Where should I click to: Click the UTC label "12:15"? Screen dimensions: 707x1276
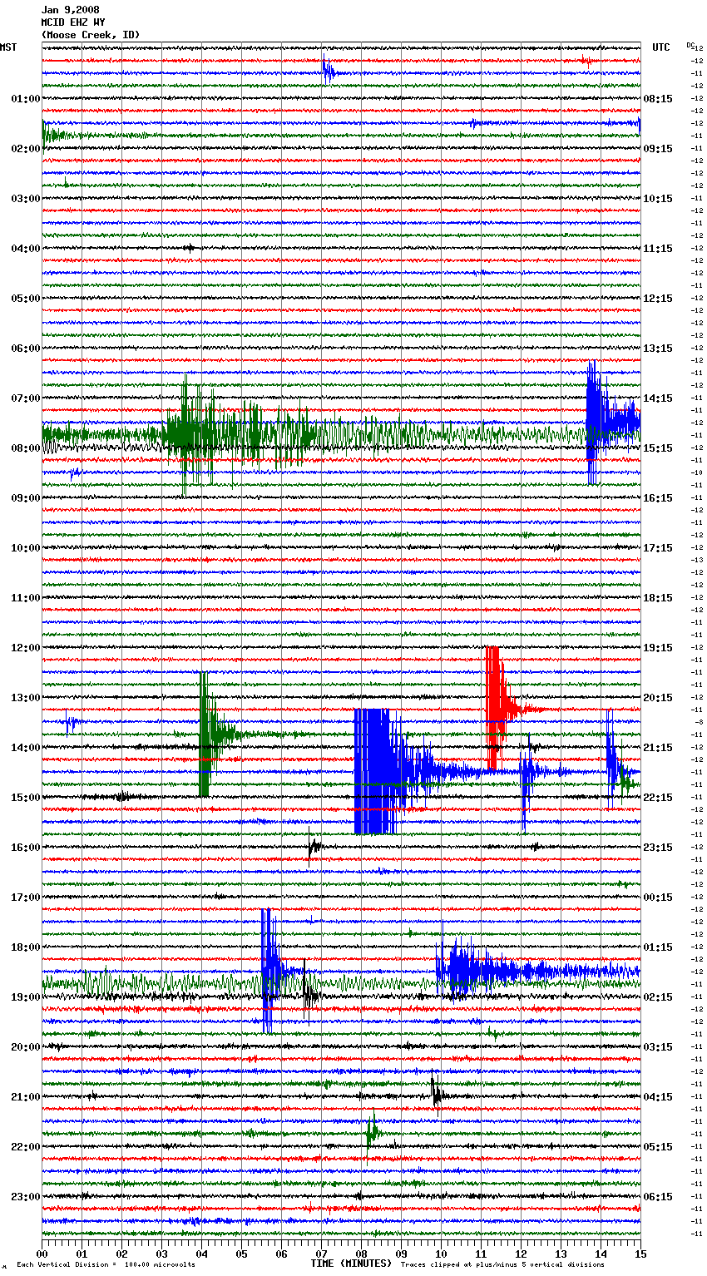[658, 298]
